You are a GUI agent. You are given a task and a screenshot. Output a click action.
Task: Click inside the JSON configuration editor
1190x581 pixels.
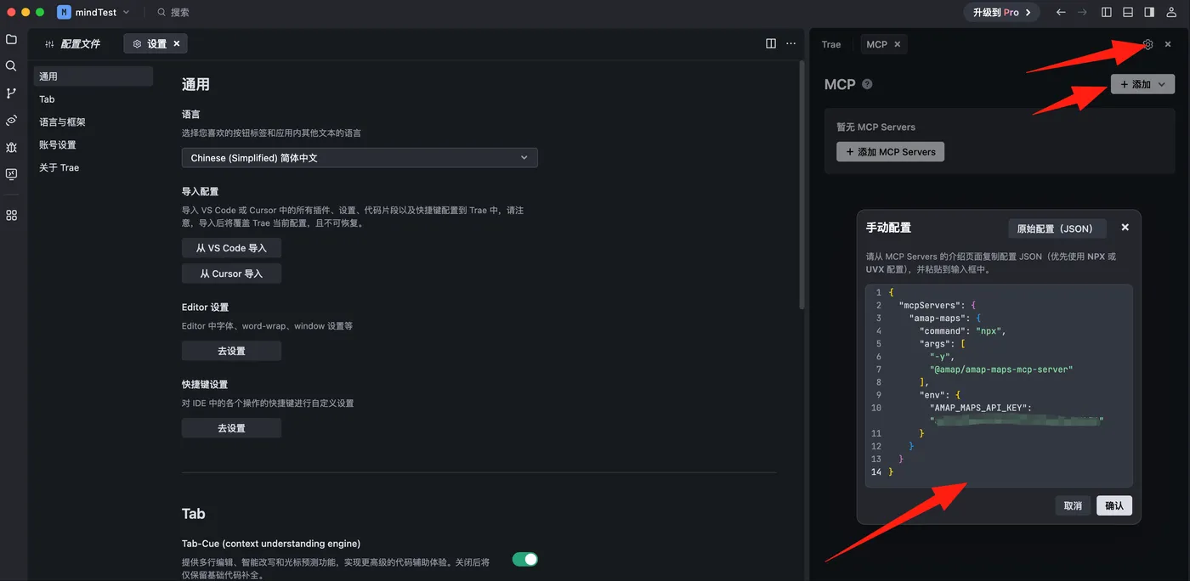click(x=999, y=385)
